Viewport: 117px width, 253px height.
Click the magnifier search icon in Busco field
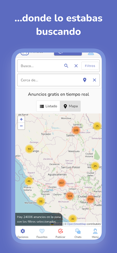pyautogui.click(x=66, y=66)
